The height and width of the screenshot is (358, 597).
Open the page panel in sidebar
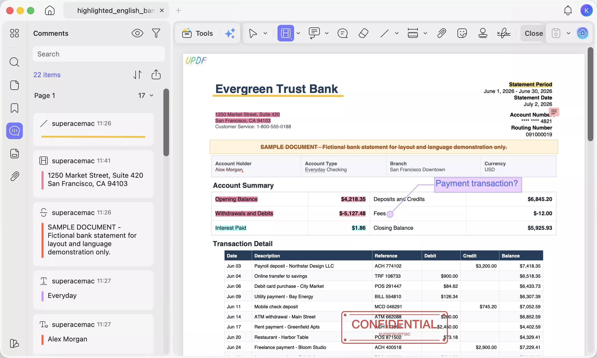click(15, 85)
